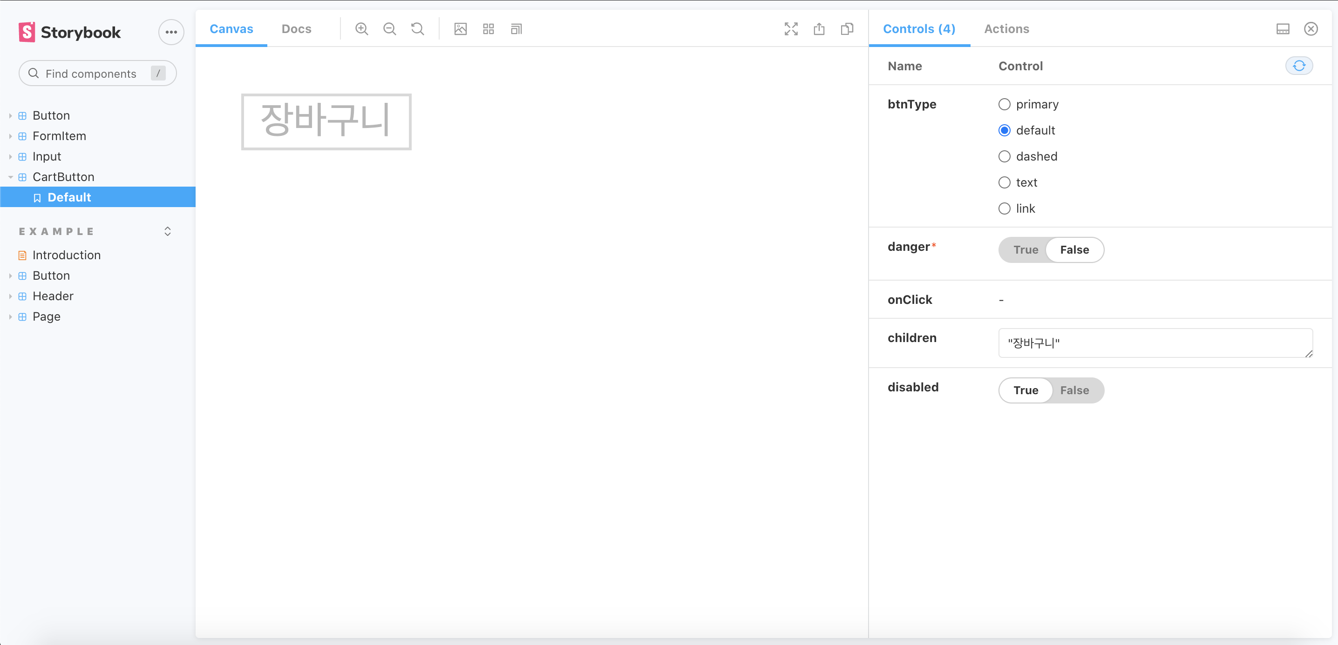The width and height of the screenshot is (1338, 645).
Task: Set the disabled toggle to False
Action: 1074,390
